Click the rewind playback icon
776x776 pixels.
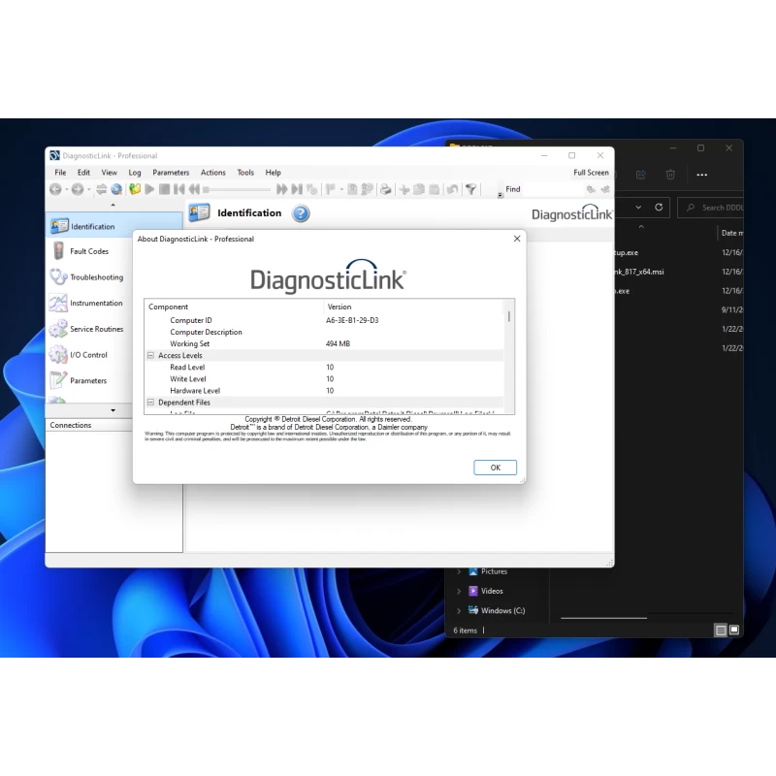194,189
